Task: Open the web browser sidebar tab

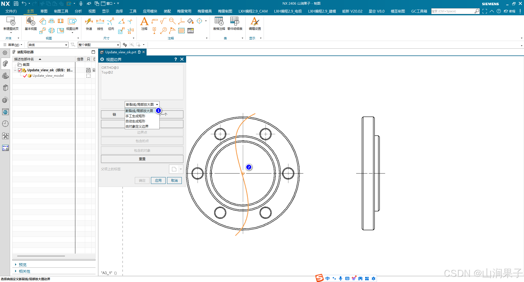Action: tap(5, 112)
